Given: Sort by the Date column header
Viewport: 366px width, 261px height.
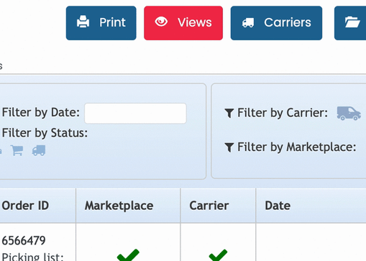Looking at the screenshot, I should coord(278,206).
